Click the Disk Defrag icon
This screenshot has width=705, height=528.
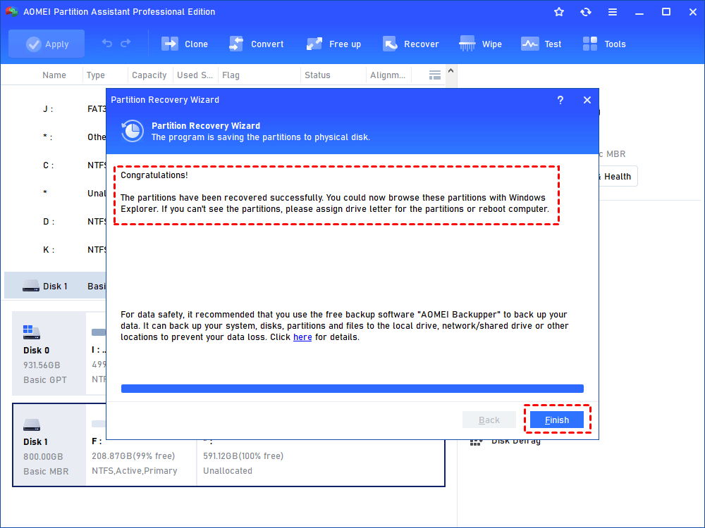tap(476, 442)
